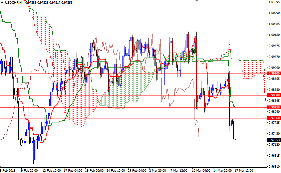Open the chart dropdown arrow beside USDCHF,H4
Viewport: 281px width, 173px height.
pyautogui.click(x=2, y=3)
